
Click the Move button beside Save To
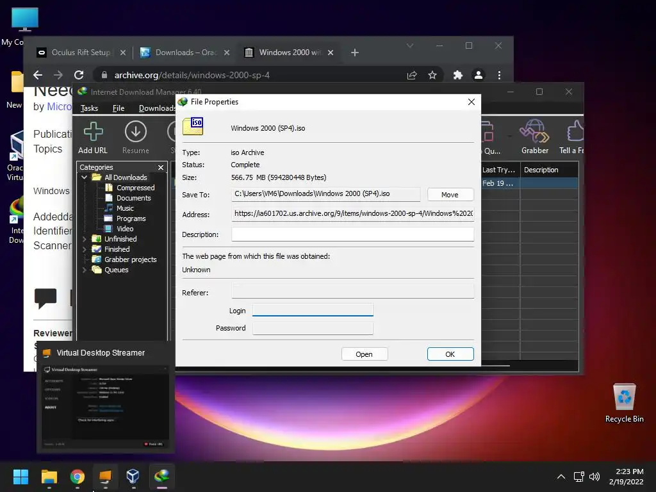450,195
